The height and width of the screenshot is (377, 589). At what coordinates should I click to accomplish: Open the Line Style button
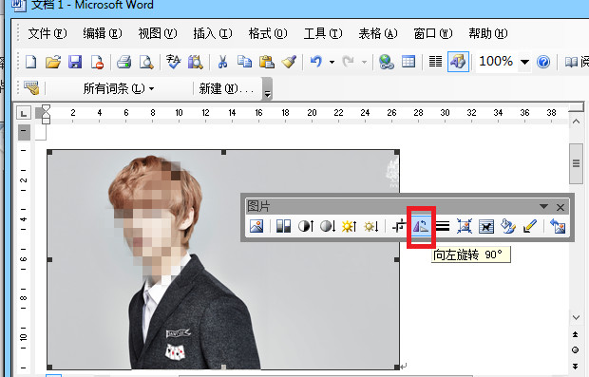[443, 226]
